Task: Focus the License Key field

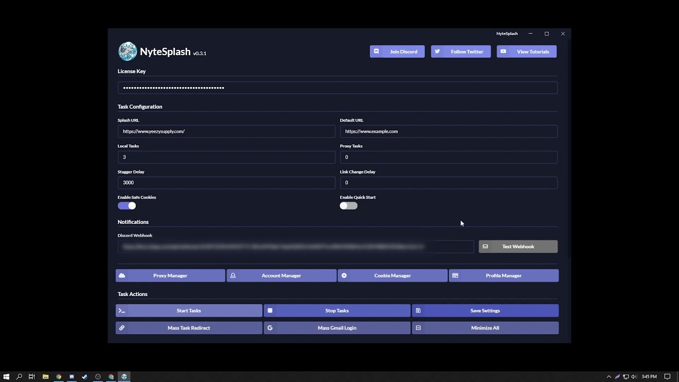Action: 337,88
